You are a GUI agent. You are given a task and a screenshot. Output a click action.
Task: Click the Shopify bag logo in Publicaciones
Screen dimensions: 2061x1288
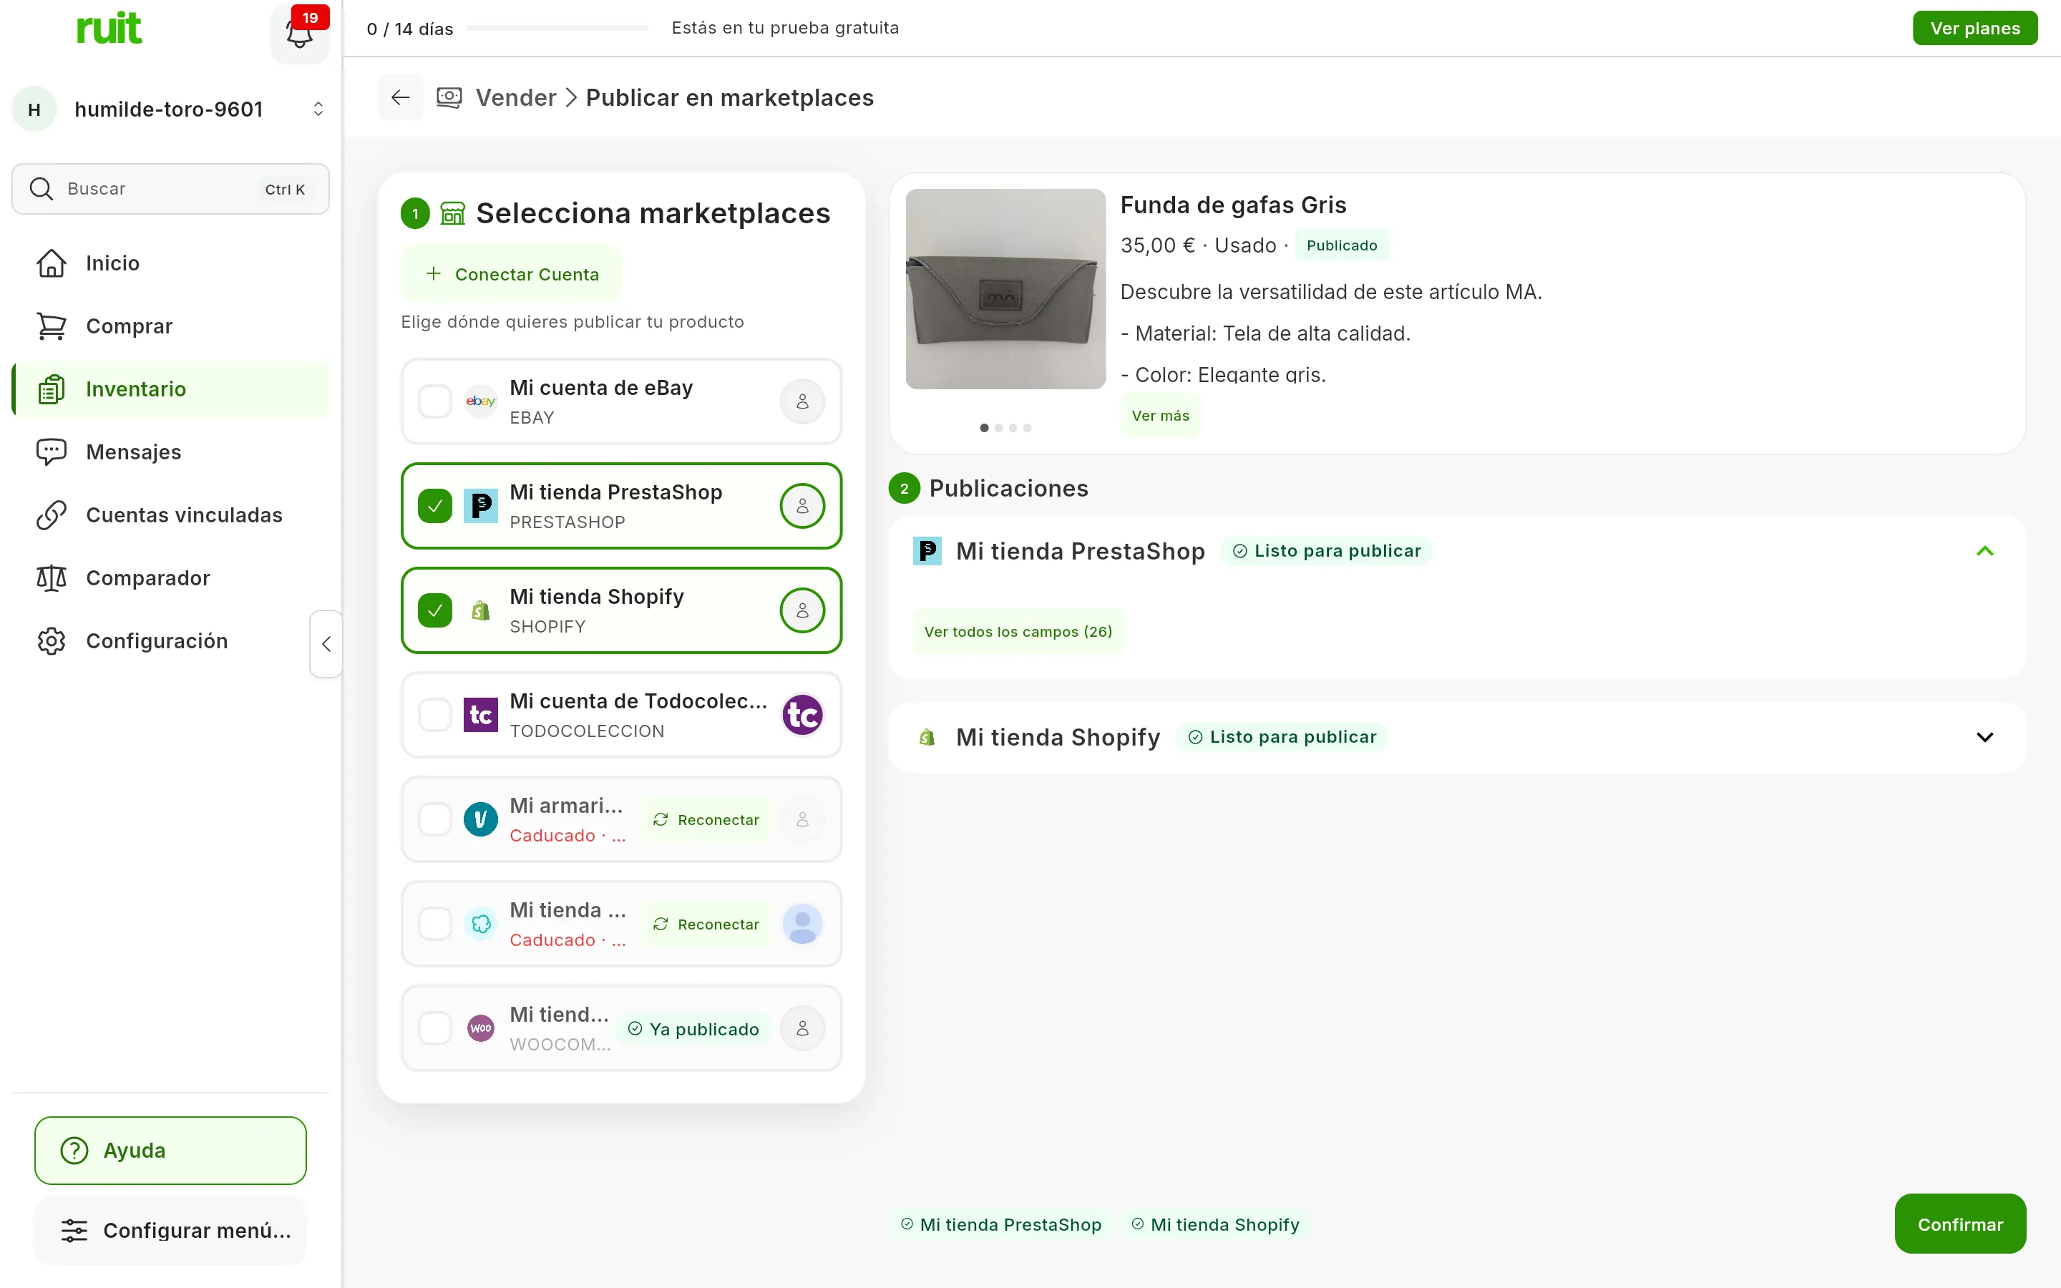tap(927, 737)
